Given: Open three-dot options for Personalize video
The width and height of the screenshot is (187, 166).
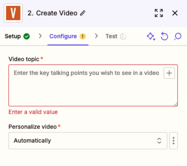Looking at the screenshot, I should [173, 141].
